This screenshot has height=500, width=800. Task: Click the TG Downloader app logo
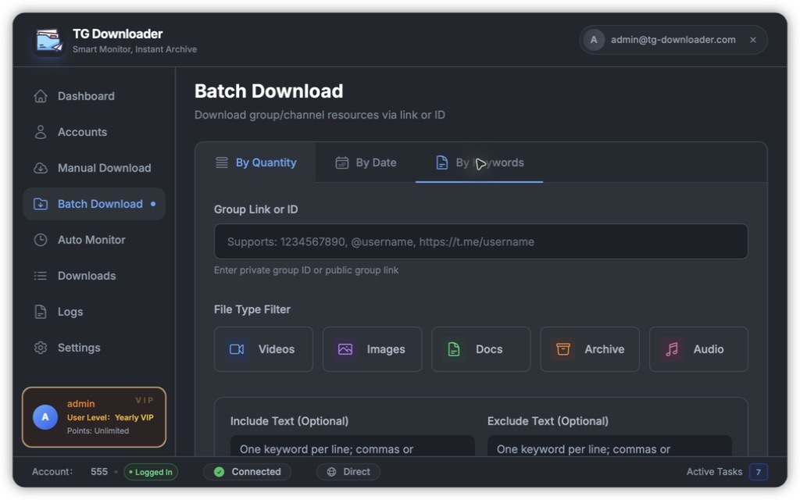pos(49,41)
